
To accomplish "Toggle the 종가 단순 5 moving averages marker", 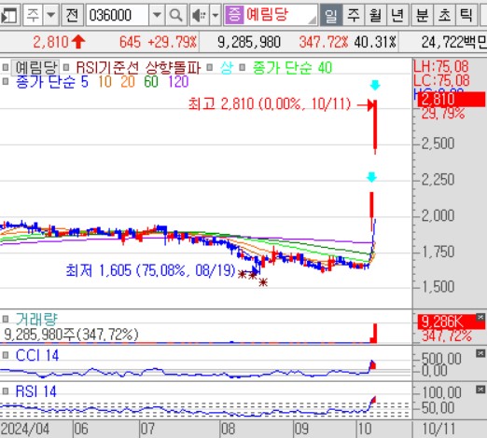I will coord(6,82).
